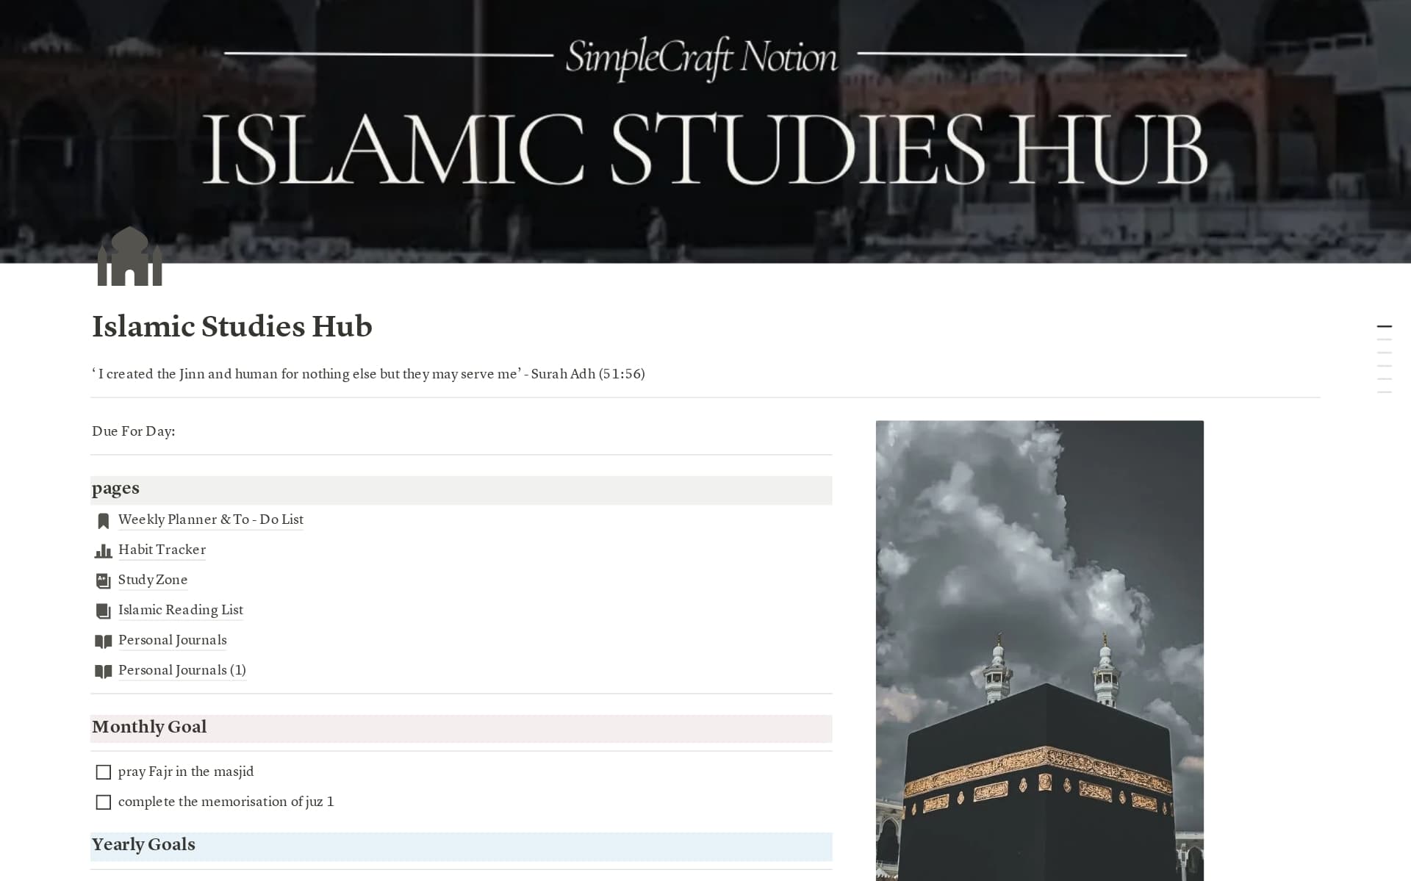Click the open book icon beside Personal Journals
Viewport: 1411px width, 881px height.
(x=103, y=641)
